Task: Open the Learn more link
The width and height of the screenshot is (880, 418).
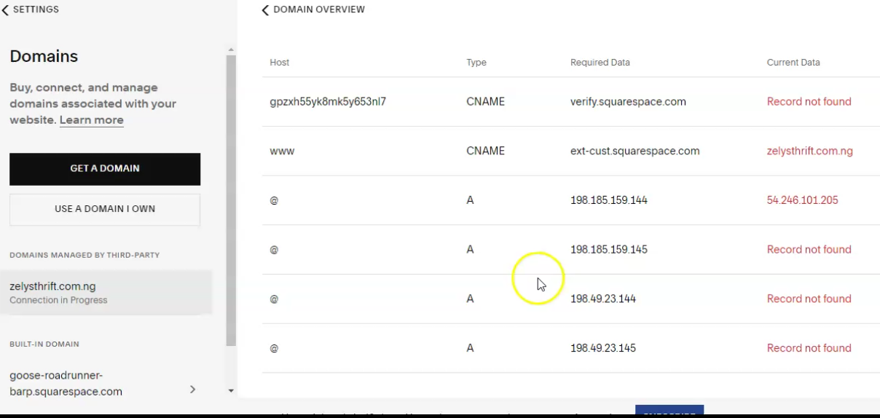Action: point(91,120)
